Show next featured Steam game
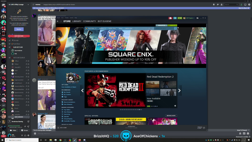Viewport: 252px width, 142px height. coord(180,90)
